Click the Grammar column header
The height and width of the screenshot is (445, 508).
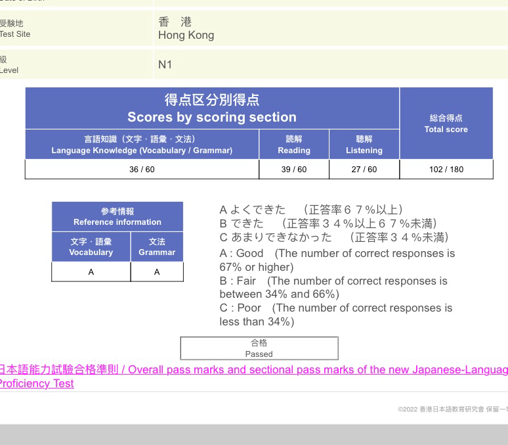(x=157, y=246)
